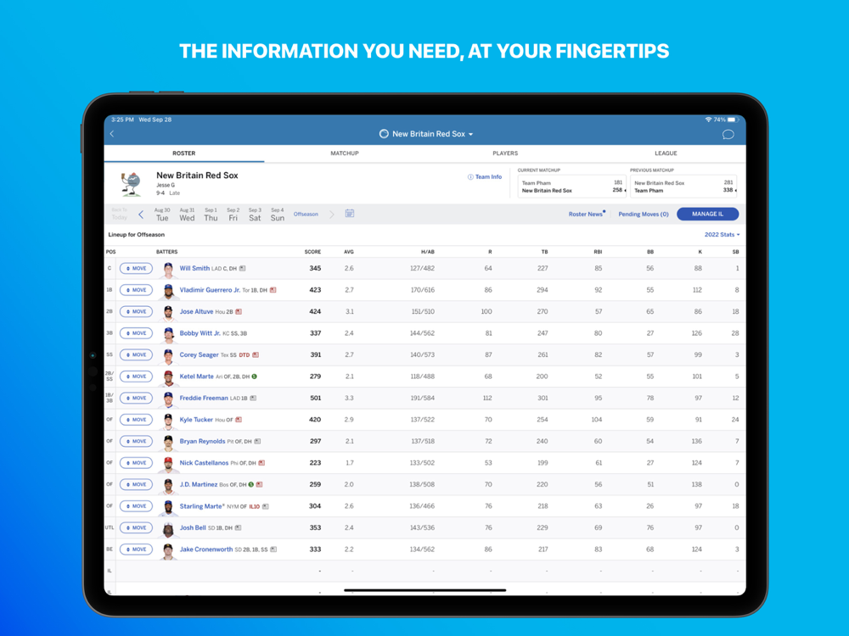Open news note icon beside Starling Marte
The image size is (849, 636).
pos(266,506)
